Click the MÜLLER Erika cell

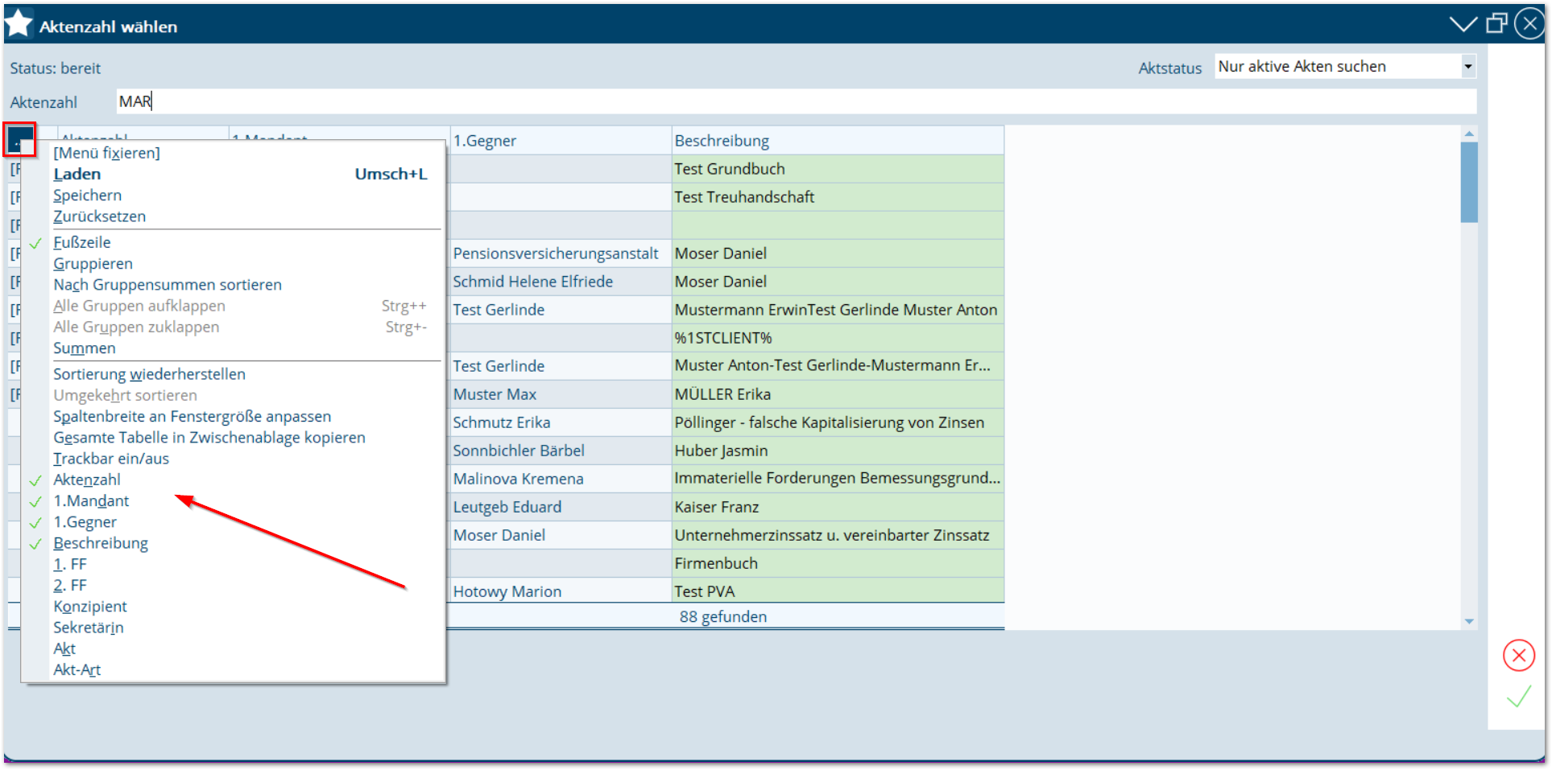tap(838, 394)
